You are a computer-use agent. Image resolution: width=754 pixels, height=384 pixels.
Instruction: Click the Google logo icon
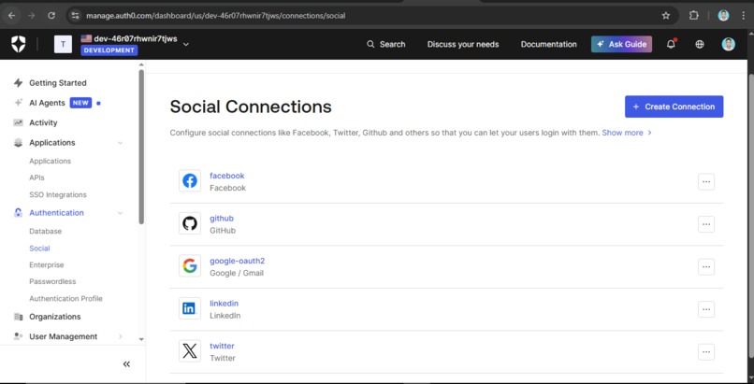190,266
